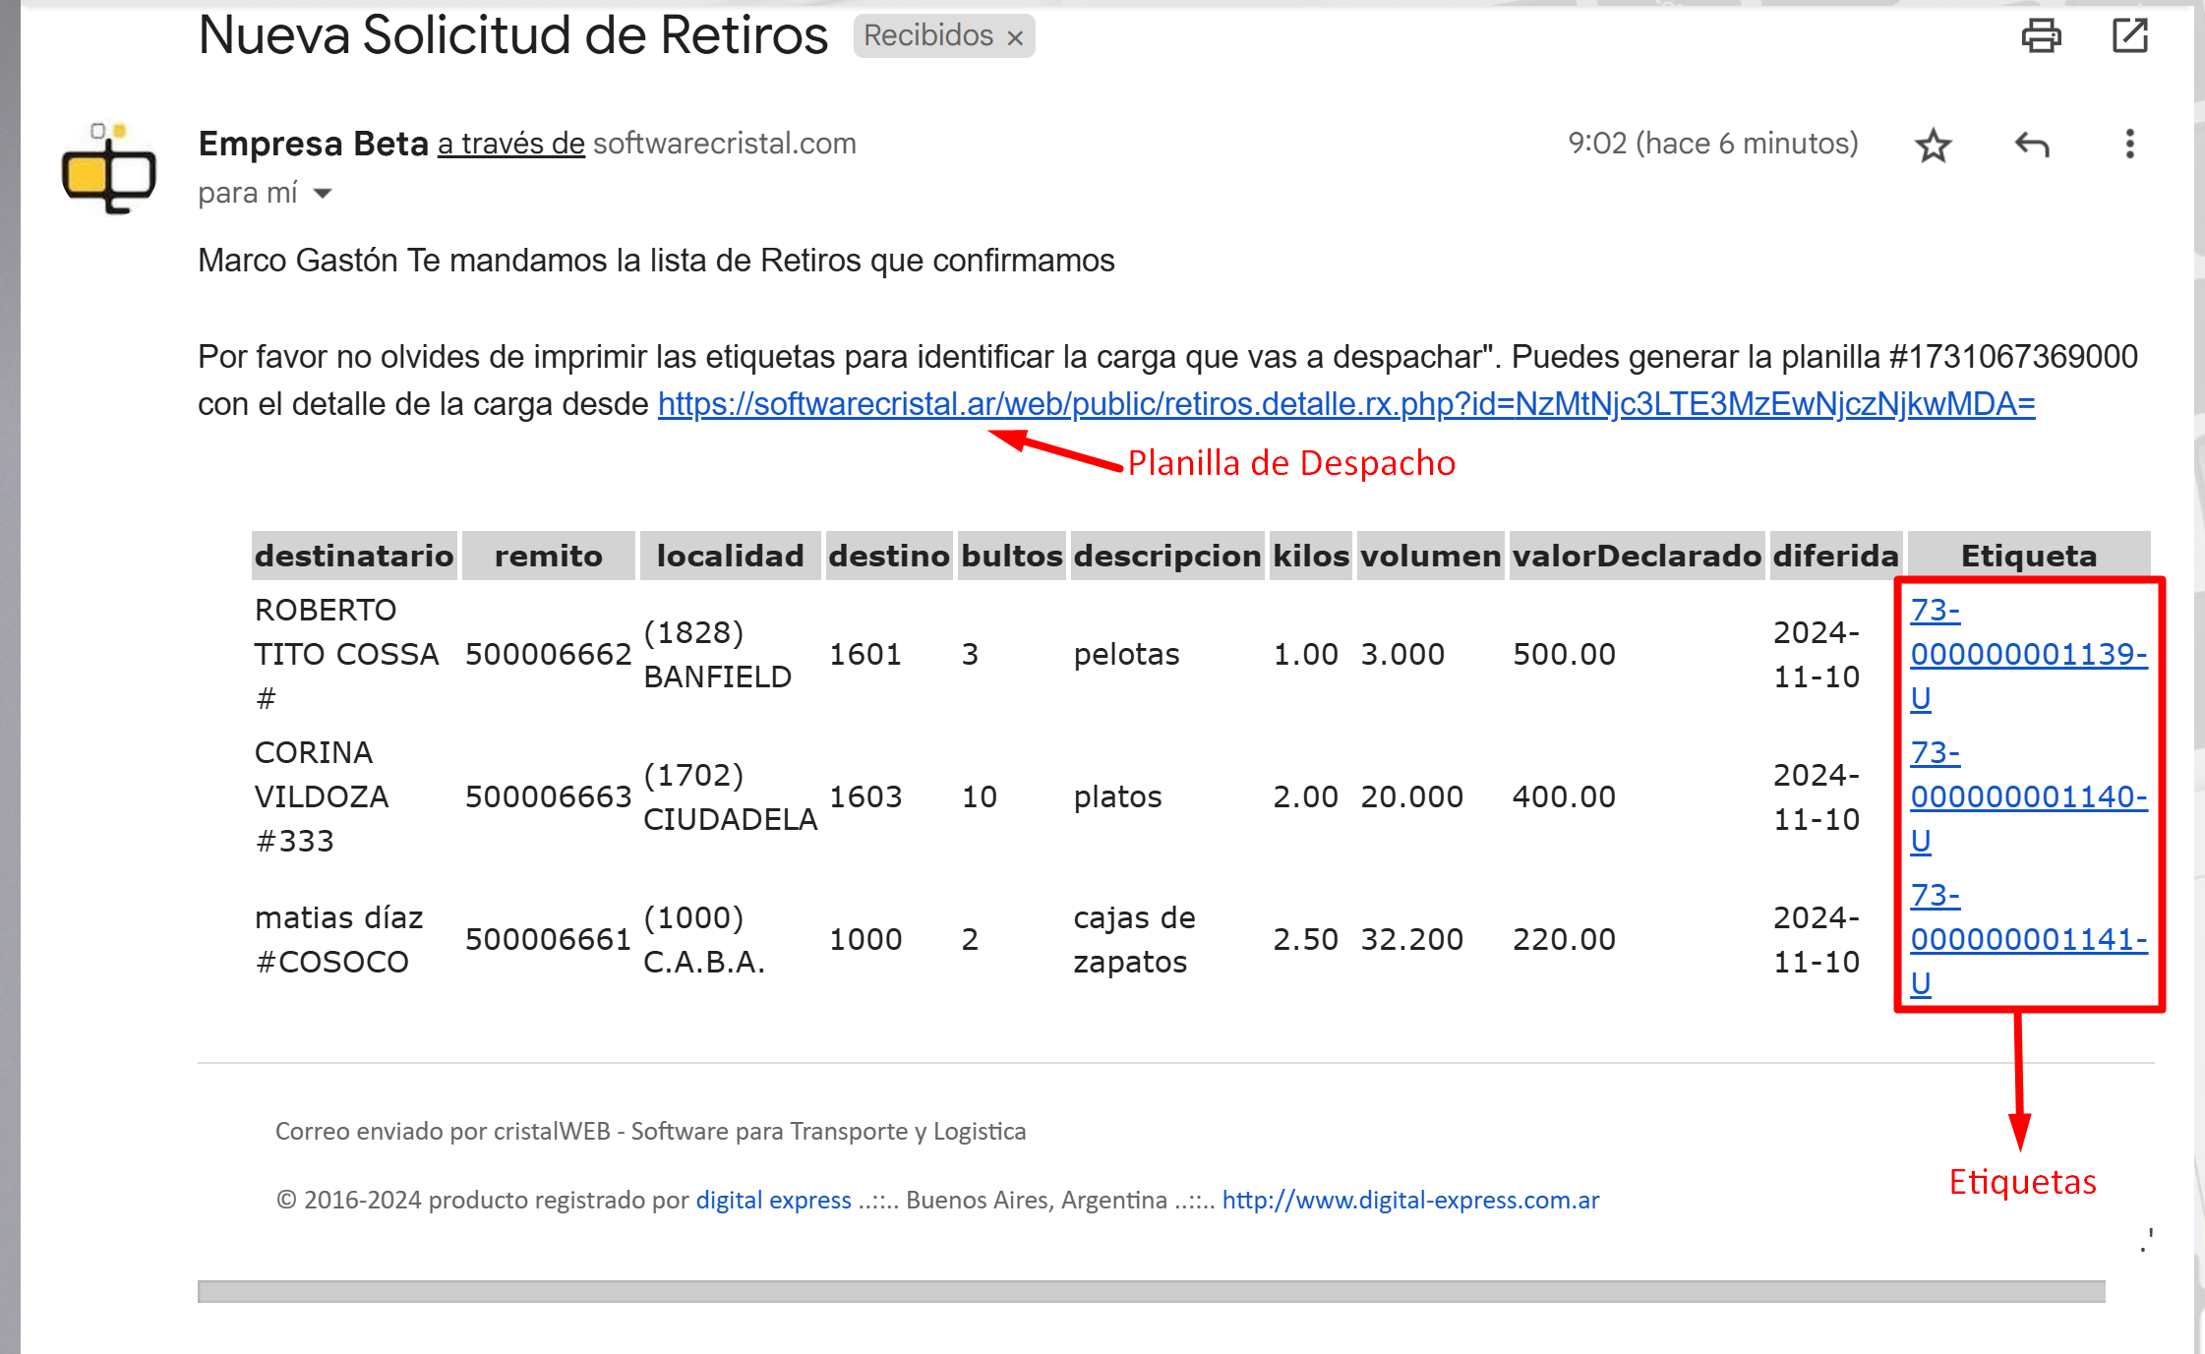
Task: Remove the Recibidos label via X
Action: (1016, 38)
